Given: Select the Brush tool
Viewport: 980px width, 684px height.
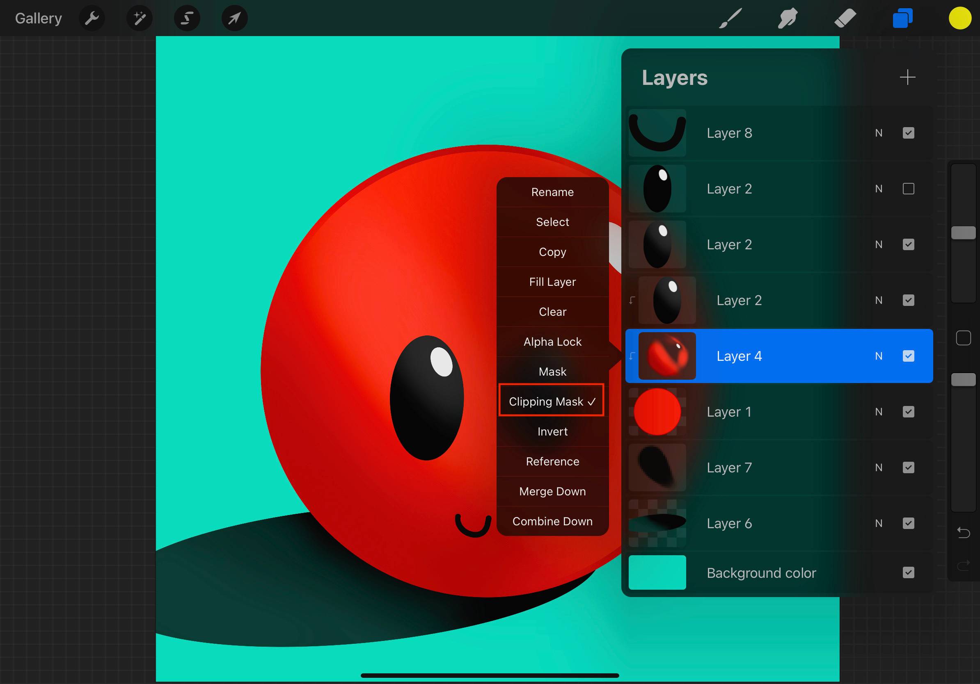Looking at the screenshot, I should 730,18.
